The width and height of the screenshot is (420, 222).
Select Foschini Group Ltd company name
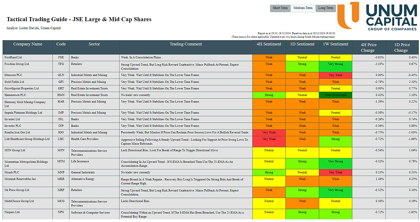(16, 64)
